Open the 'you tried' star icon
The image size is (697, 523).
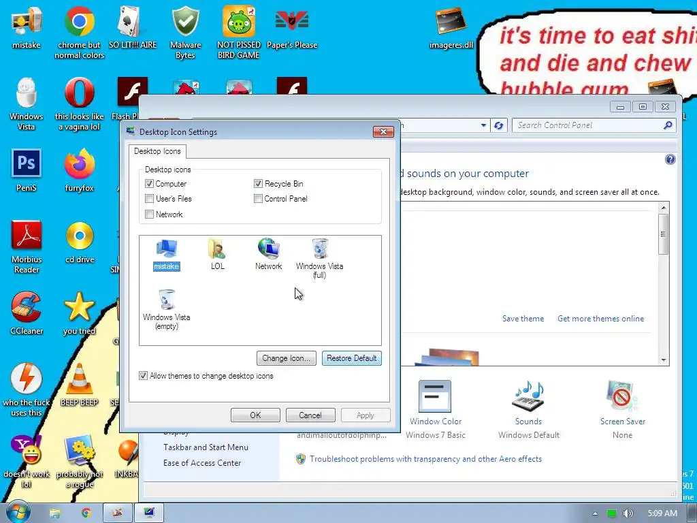(80, 313)
